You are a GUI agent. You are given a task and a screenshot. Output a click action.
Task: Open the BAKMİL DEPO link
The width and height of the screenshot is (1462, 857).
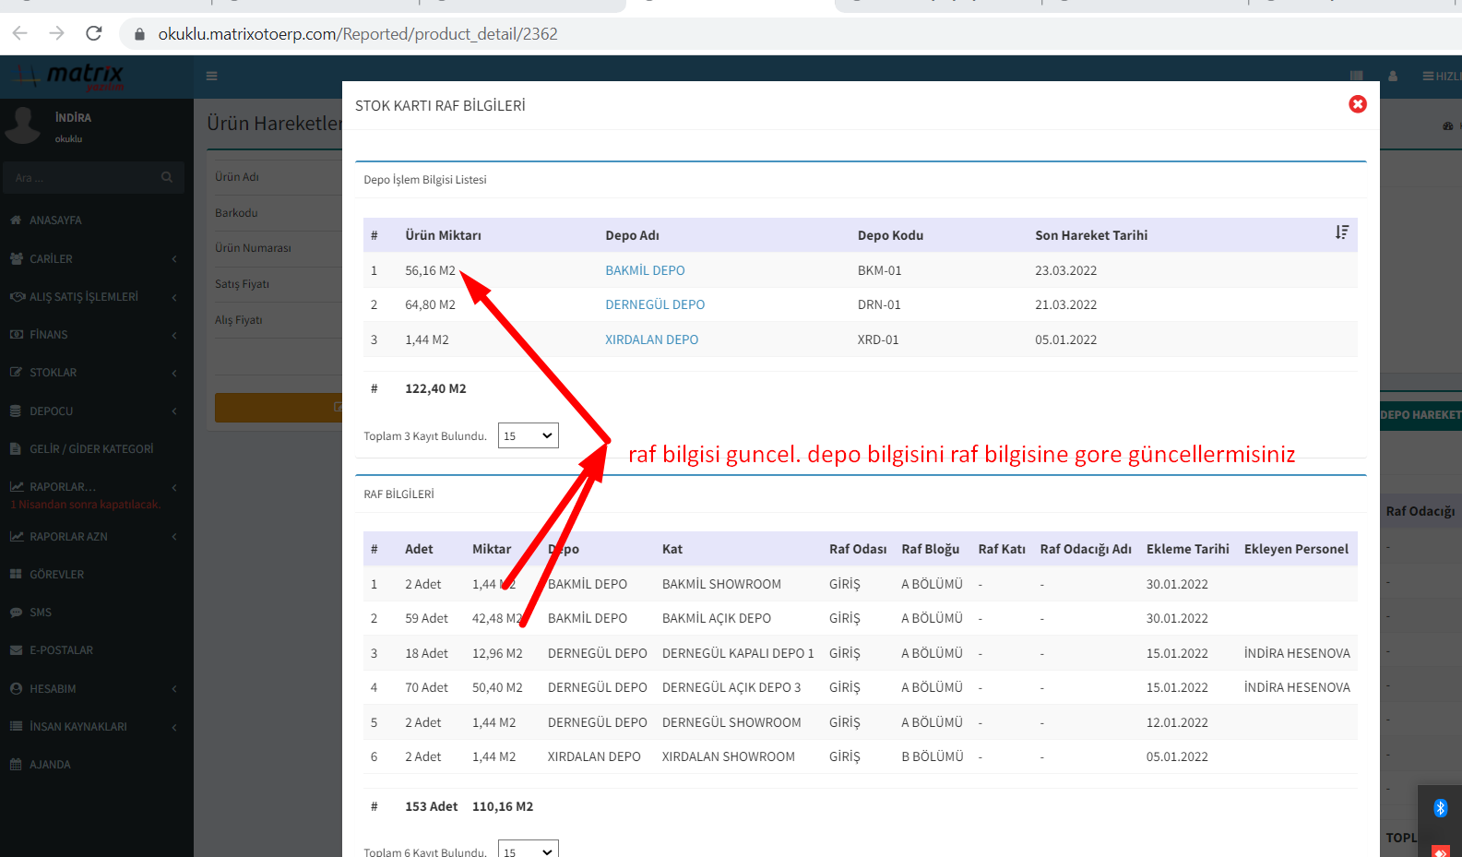(x=645, y=270)
